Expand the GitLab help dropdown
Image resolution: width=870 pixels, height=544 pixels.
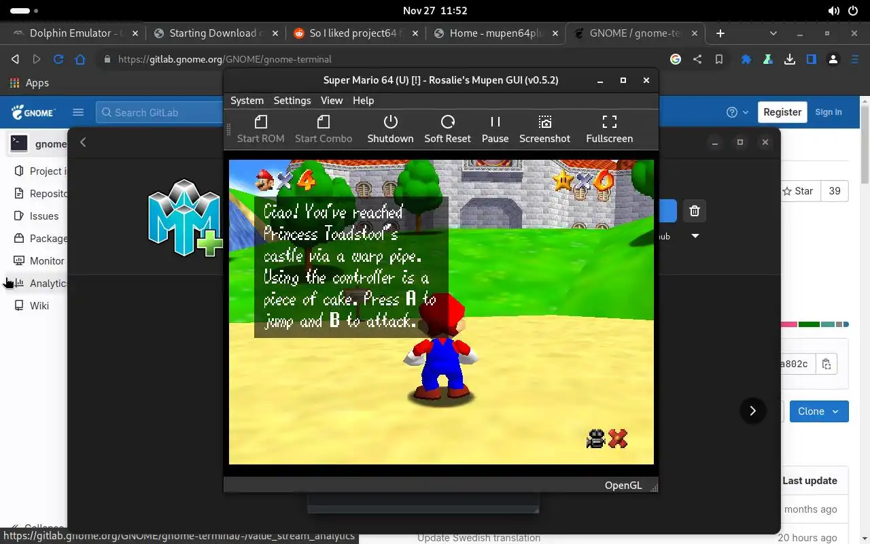tap(737, 112)
